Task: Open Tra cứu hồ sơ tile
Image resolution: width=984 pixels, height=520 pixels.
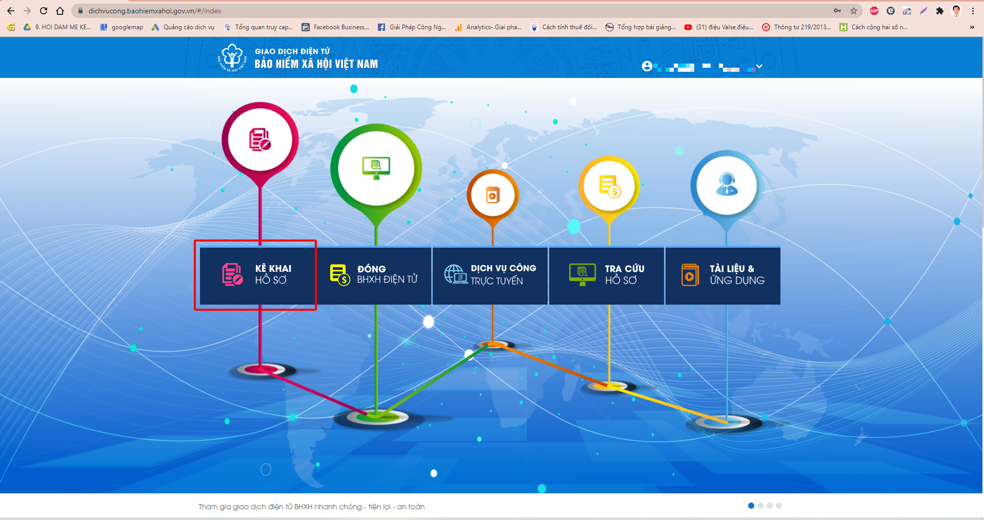Action: 607,275
